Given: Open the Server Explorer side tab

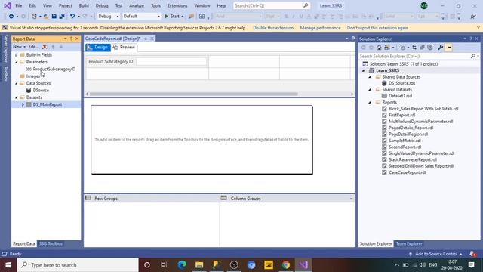Looking at the screenshot, I should 5,48.
